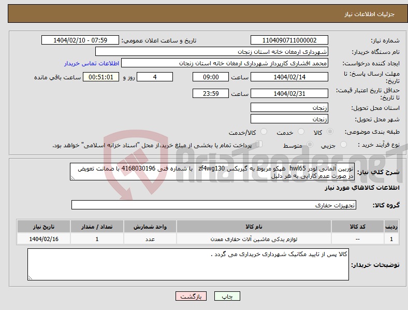Viewport: 408px width, 310px height.
Task: Click the کد کالا column header
Action: [x=358, y=227]
